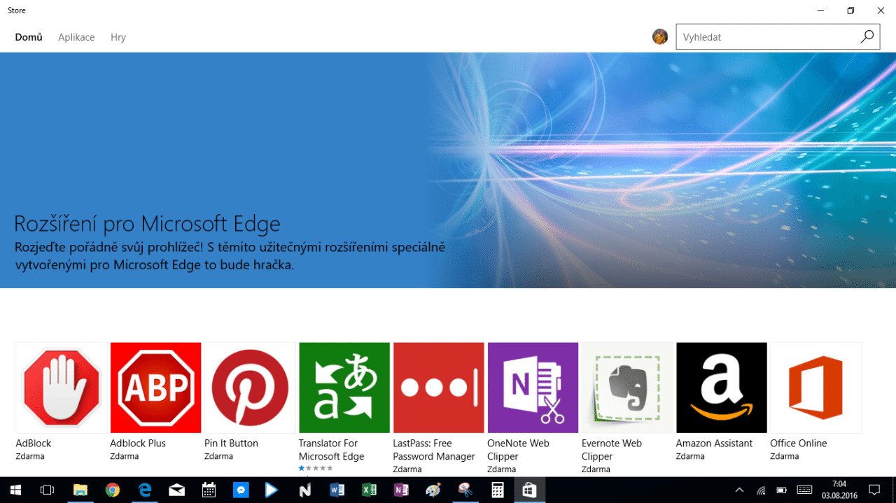Image resolution: width=896 pixels, height=503 pixels.
Task: Click the AdBlock name label
Action: tap(34, 443)
